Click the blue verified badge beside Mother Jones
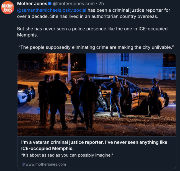180x171 pixels. click(50, 4)
